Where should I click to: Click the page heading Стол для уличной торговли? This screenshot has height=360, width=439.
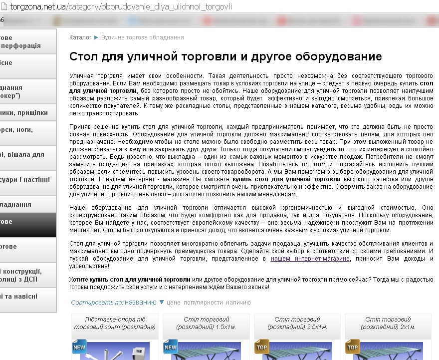(x=225, y=56)
